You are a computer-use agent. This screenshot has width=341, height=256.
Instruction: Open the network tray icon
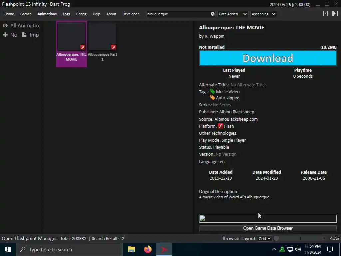[290, 249]
